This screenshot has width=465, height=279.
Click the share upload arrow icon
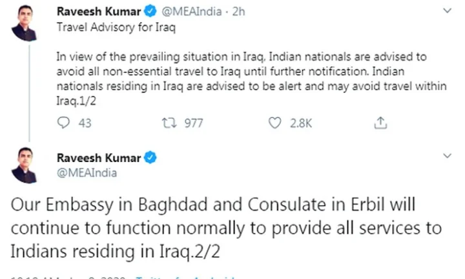click(381, 123)
